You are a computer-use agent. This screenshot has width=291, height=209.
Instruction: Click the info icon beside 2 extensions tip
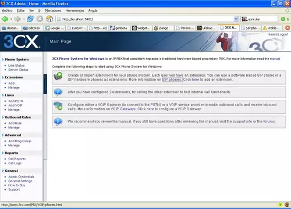pos(58,92)
